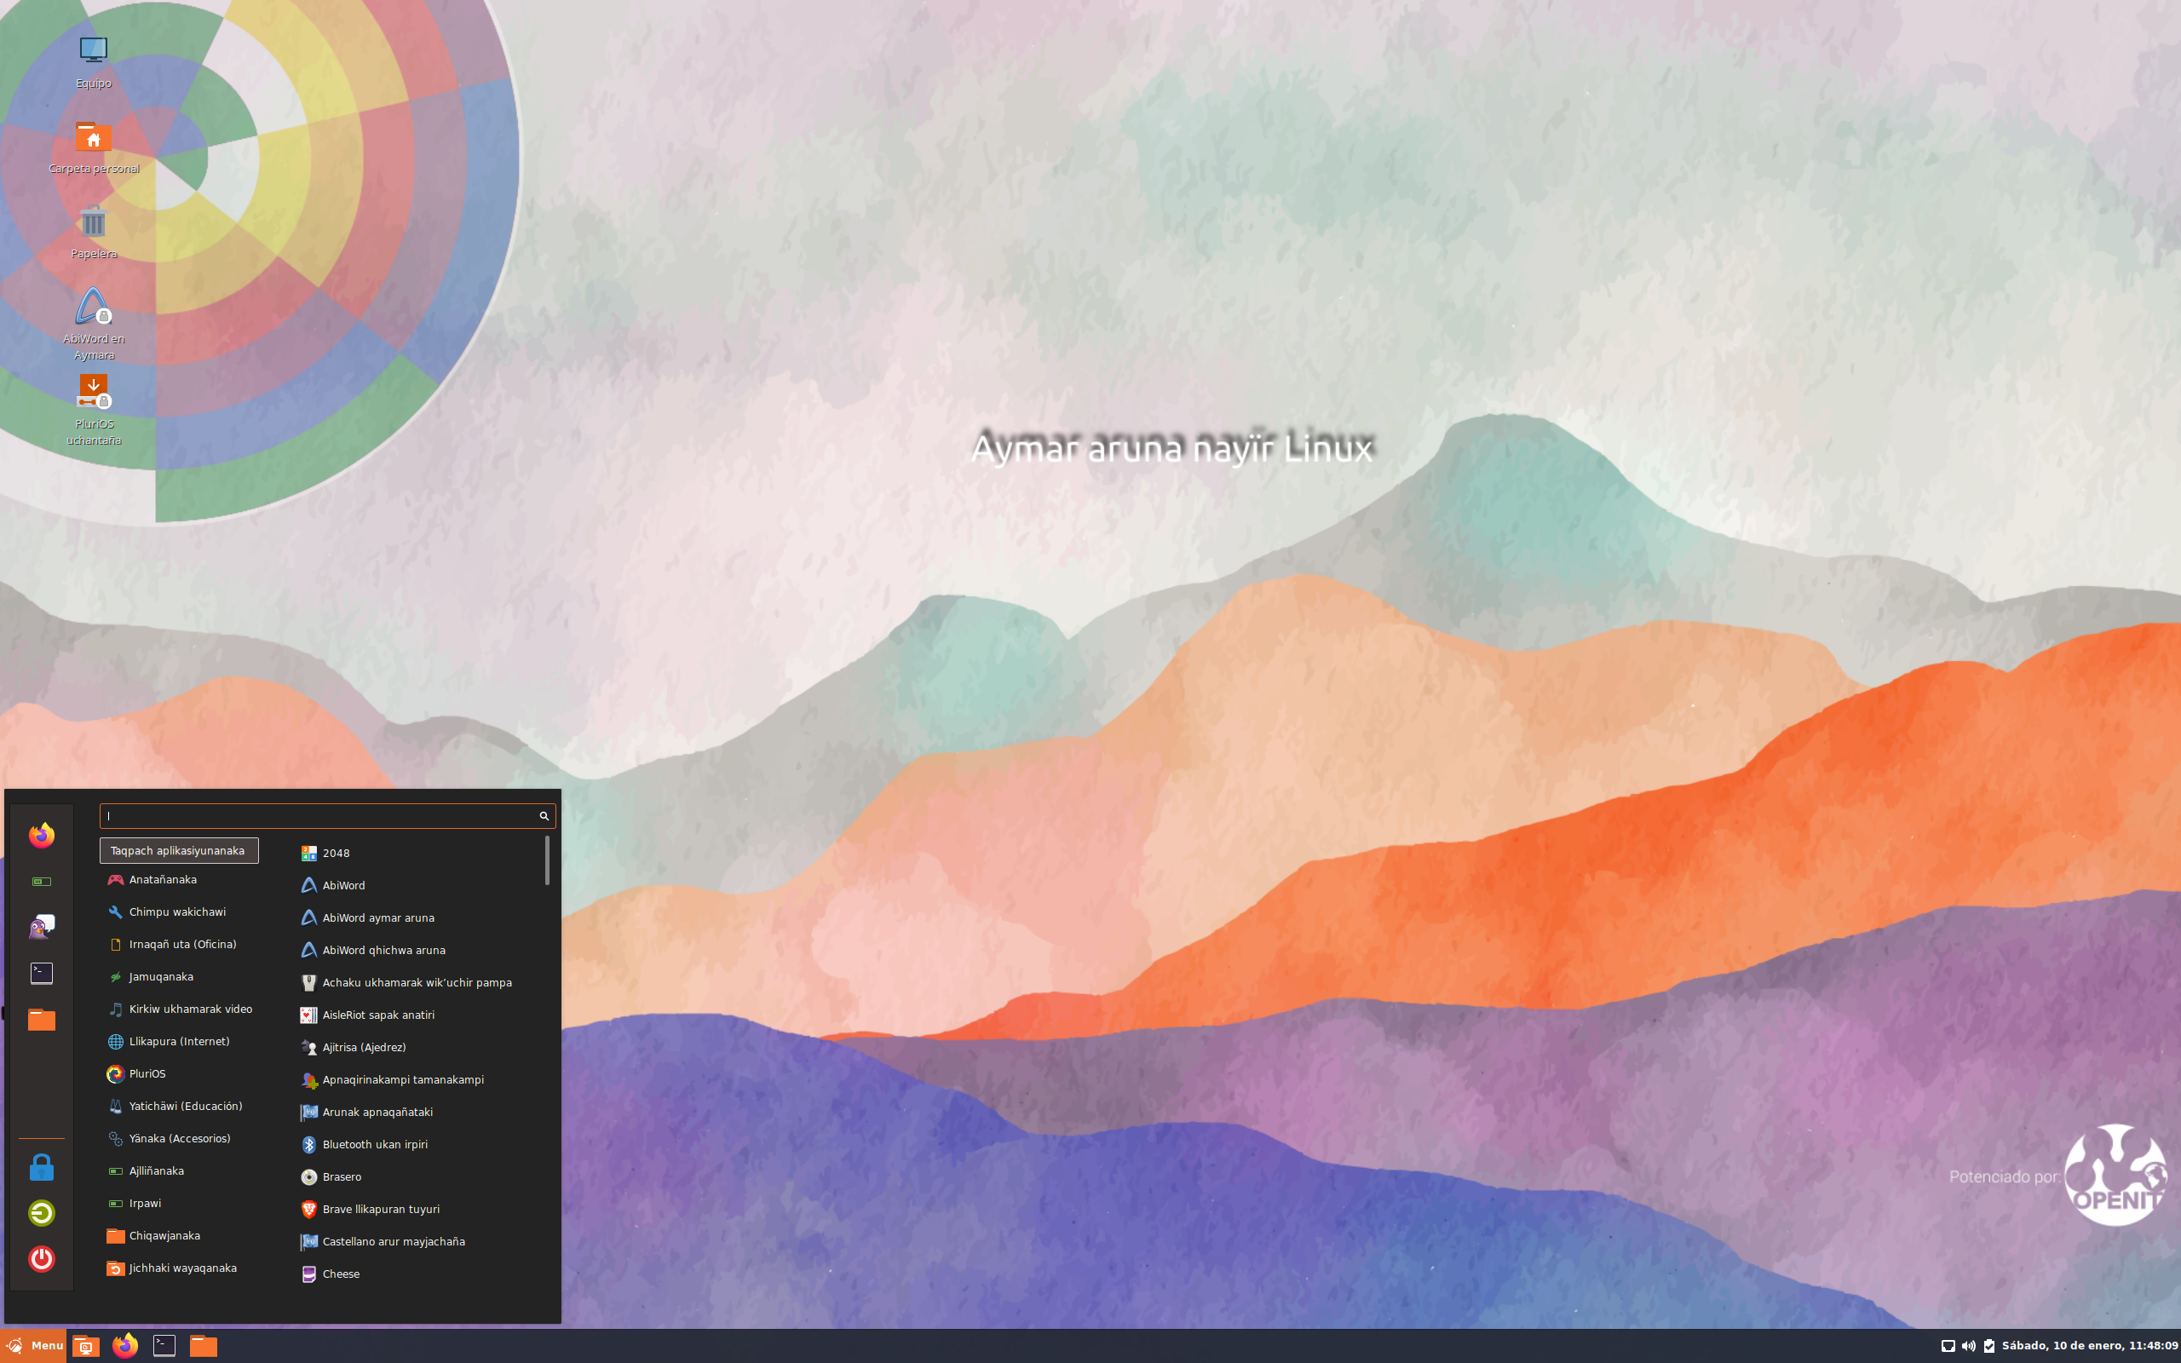Click the Menu button on the panel
Screen dimensions: 2181x1363
click(x=33, y=1346)
